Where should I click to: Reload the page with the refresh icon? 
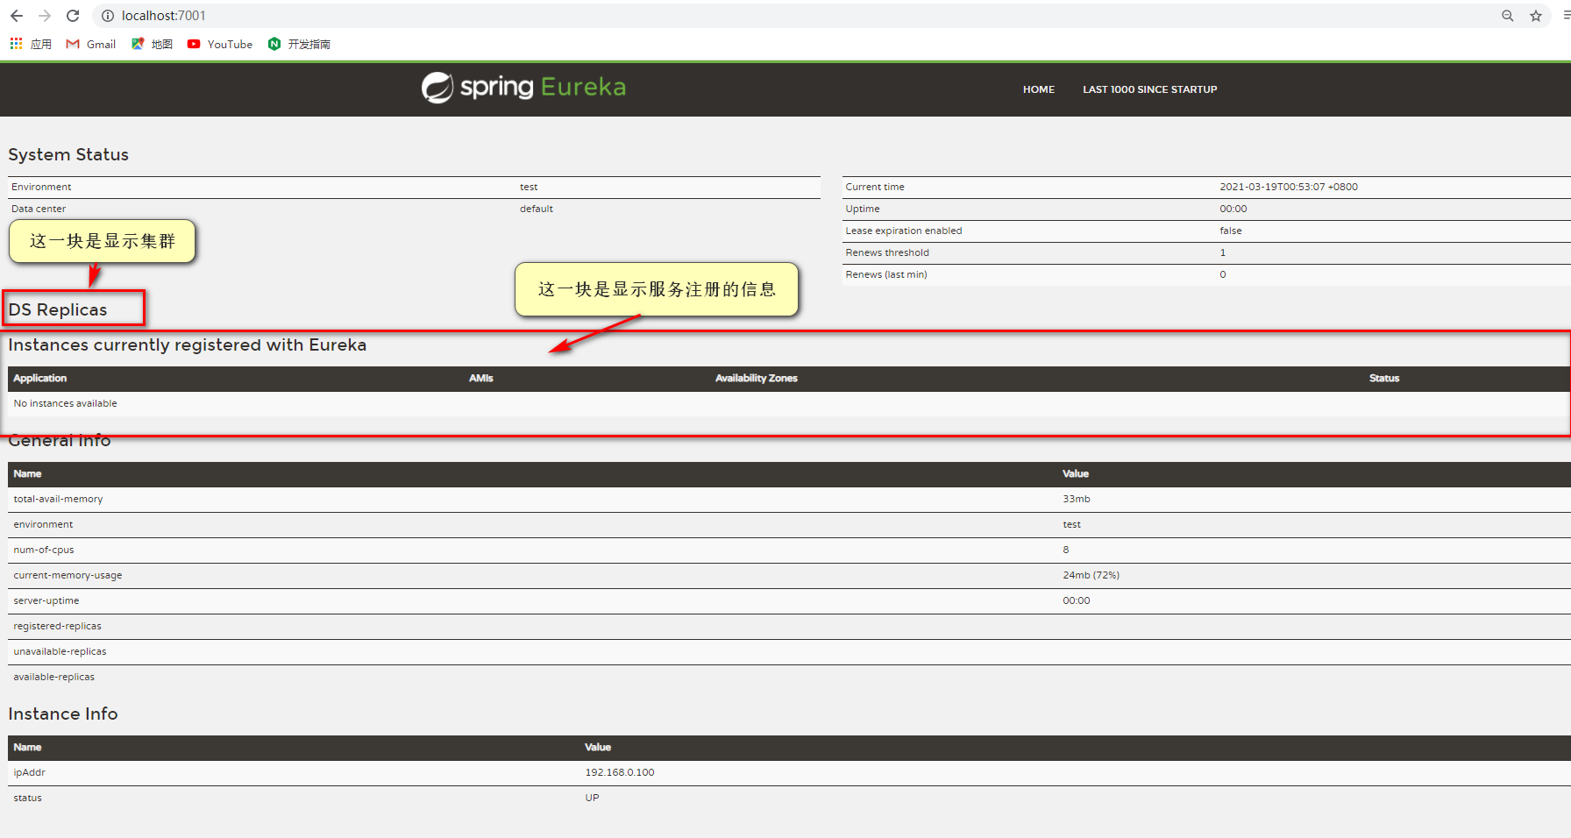point(73,16)
